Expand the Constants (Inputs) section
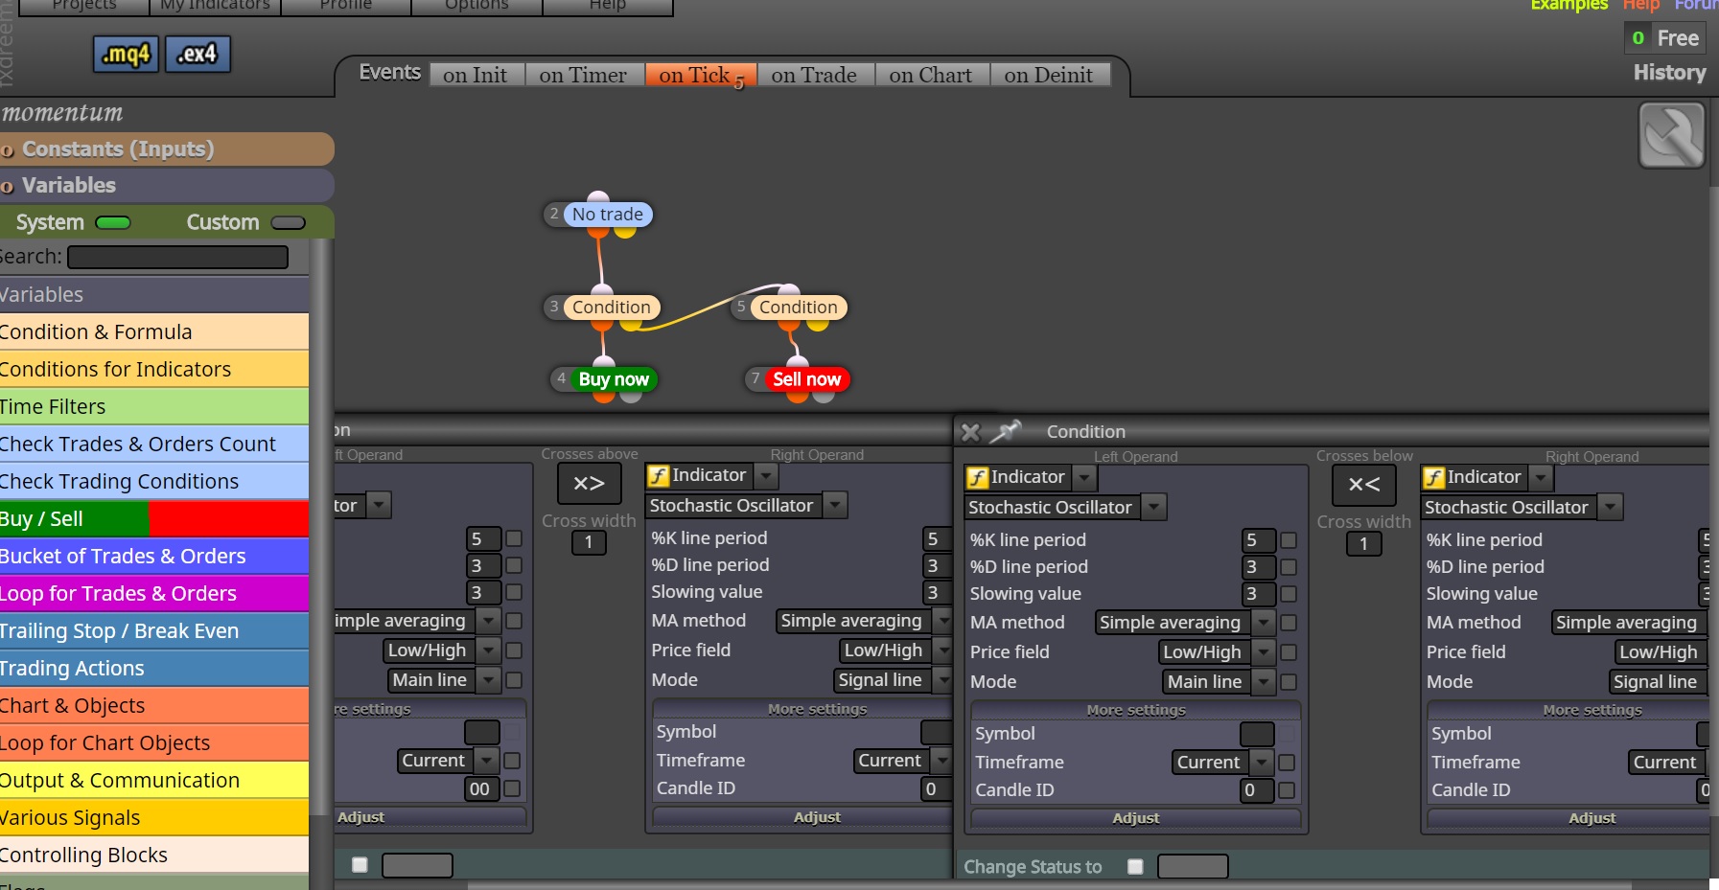 pos(167,149)
